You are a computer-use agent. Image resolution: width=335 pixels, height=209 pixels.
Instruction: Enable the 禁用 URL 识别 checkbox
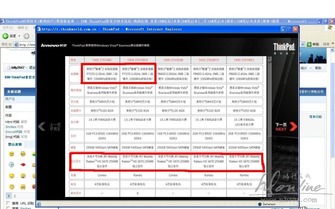coord(8,203)
